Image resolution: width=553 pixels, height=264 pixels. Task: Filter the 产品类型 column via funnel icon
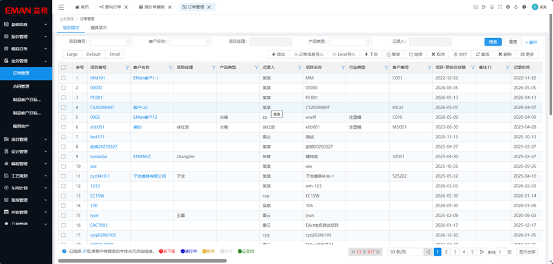click(256, 67)
